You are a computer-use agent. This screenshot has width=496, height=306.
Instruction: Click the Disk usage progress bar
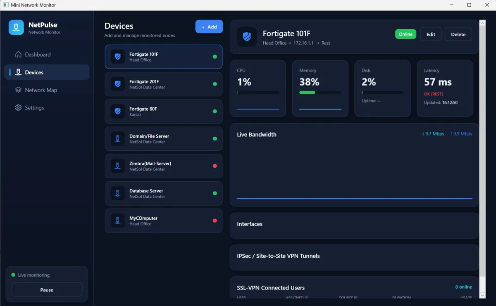pos(383,93)
